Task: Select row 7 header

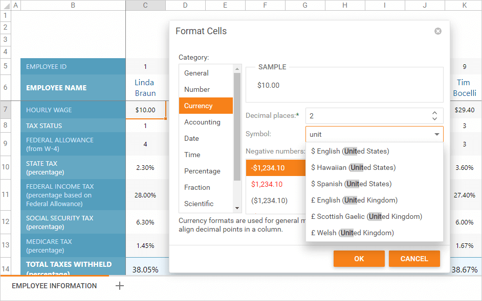Action: 5,109
